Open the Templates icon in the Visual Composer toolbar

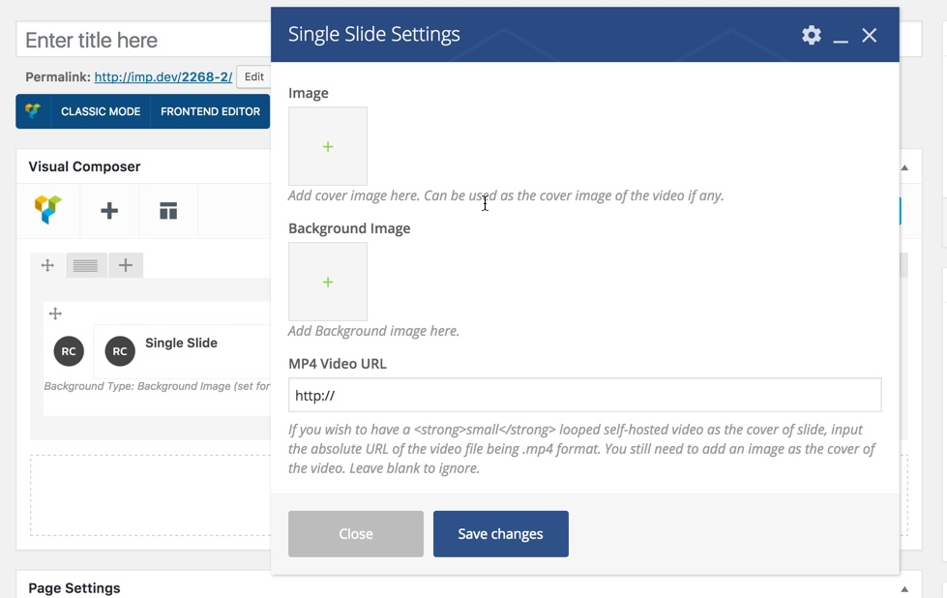[x=168, y=211]
